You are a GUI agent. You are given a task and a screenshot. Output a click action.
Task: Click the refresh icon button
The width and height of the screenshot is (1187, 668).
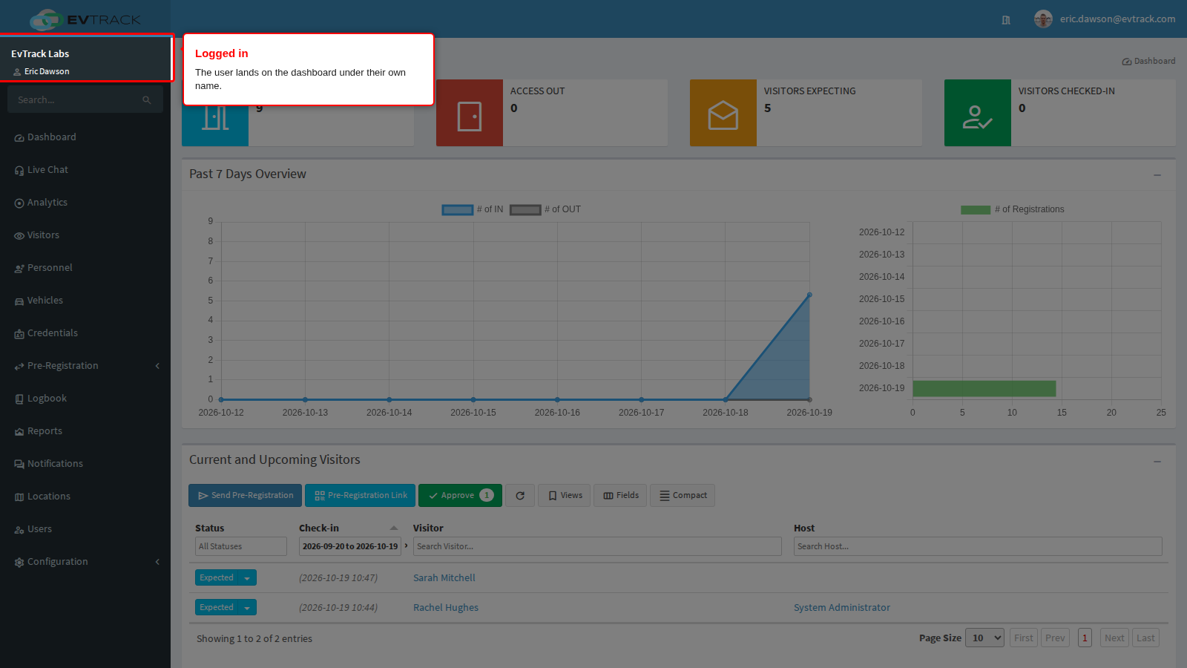tap(520, 496)
